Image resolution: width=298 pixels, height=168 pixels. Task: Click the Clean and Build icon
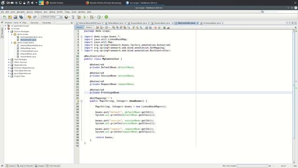(79, 17)
